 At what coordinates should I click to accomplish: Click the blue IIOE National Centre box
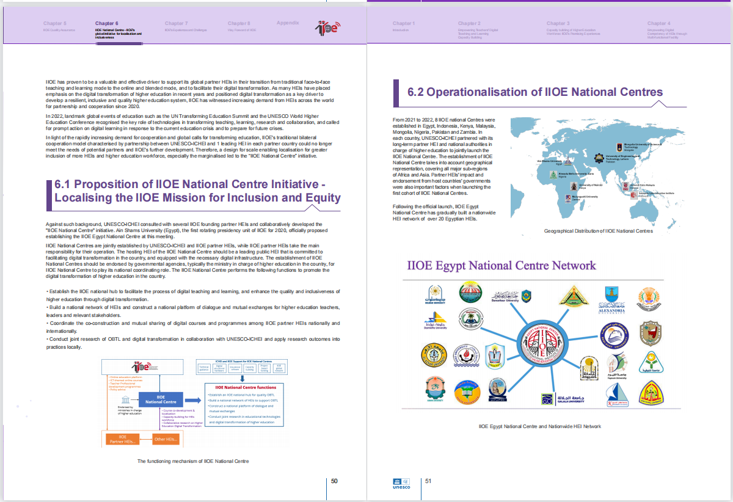click(x=161, y=399)
